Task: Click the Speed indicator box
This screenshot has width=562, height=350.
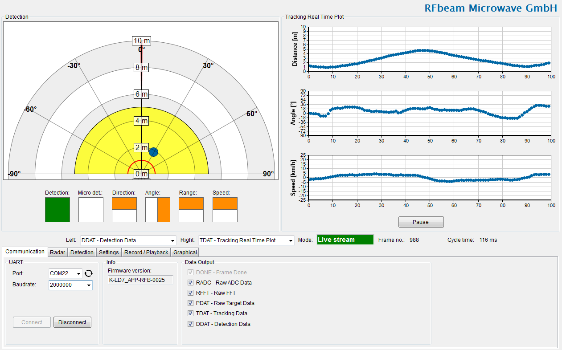Action: point(225,210)
